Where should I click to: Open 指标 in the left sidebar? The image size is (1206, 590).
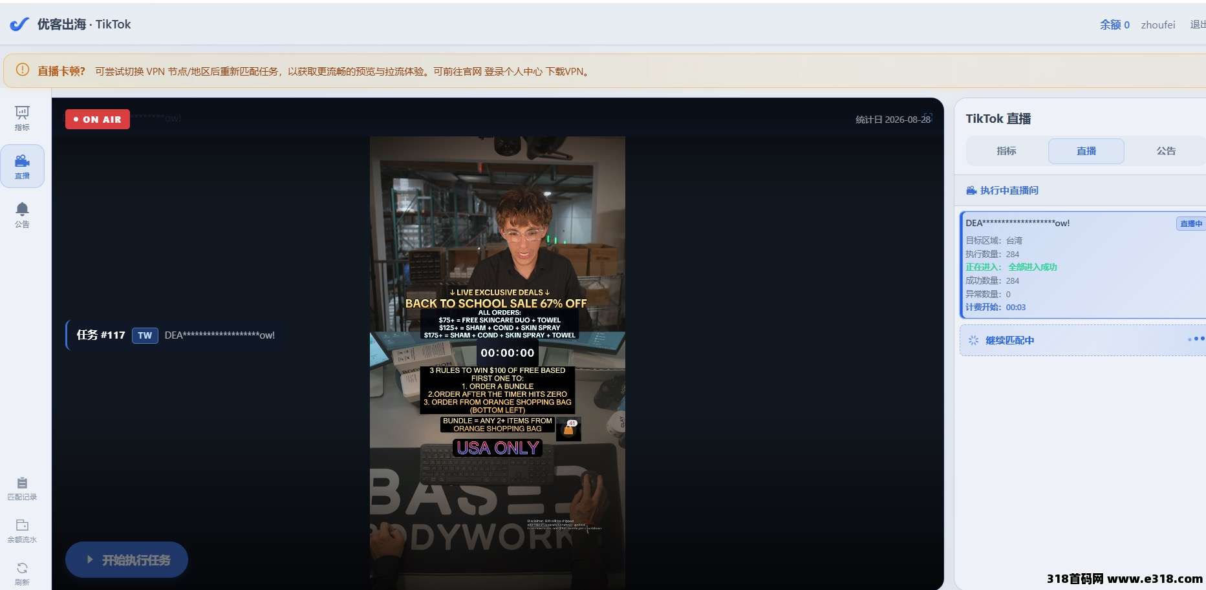coord(22,118)
